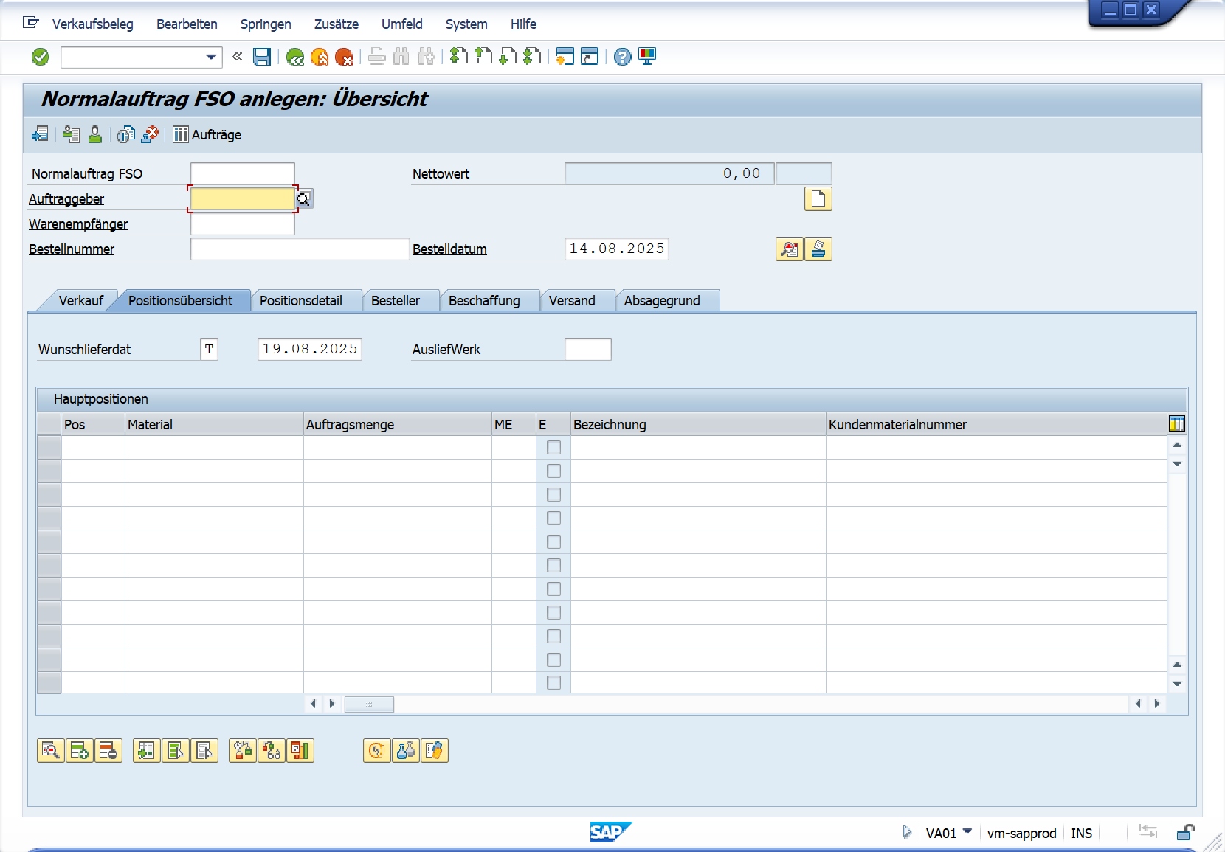The image size is (1225, 852).
Task: Open the table column configuration icon
Action: 1177,424
